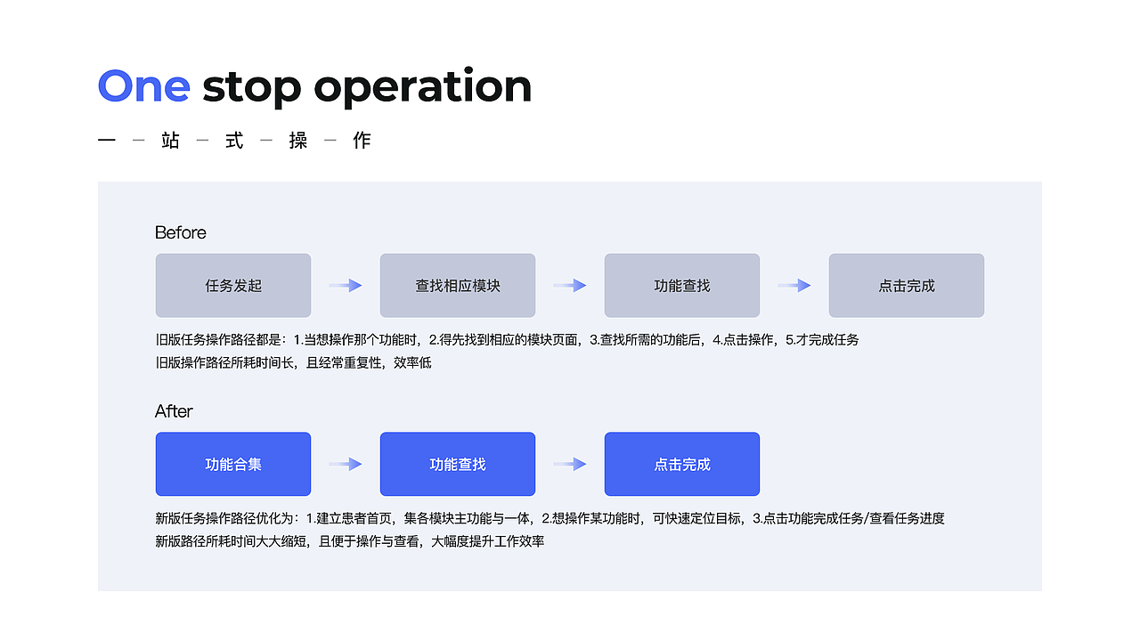Click the blue 功能查找 box under After
Screen dimensions: 1140x641
(x=458, y=464)
